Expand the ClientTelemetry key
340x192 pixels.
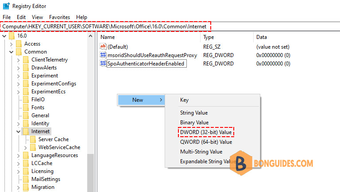[19, 60]
